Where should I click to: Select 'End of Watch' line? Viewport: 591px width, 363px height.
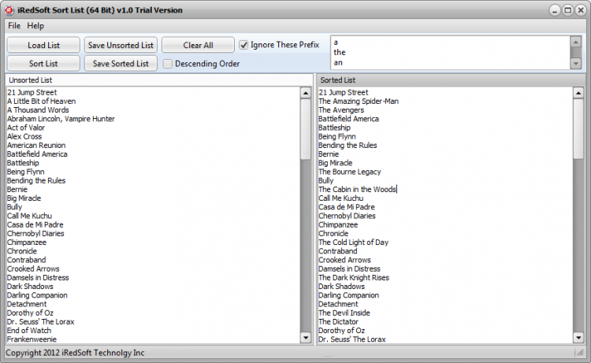point(29,331)
